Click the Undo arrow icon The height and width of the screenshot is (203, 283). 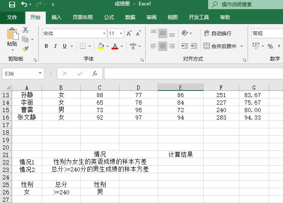(24, 5)
